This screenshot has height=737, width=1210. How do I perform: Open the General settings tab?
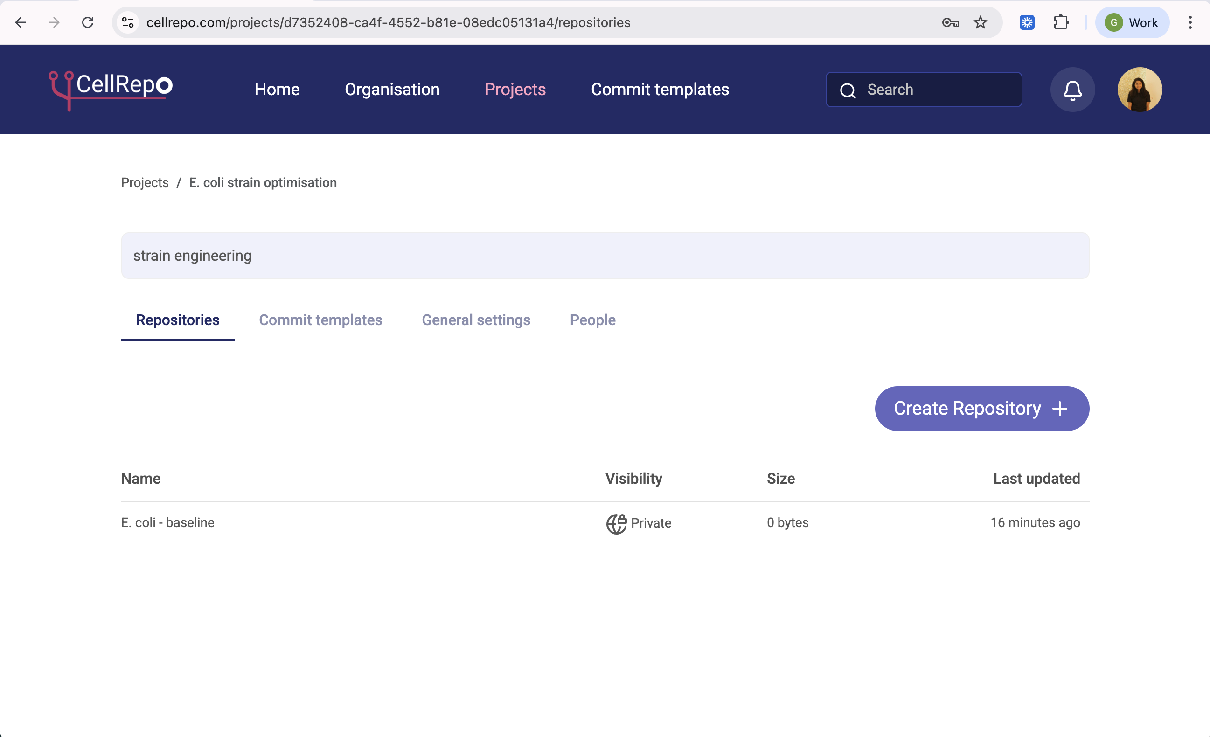click(x=475, y=320)
